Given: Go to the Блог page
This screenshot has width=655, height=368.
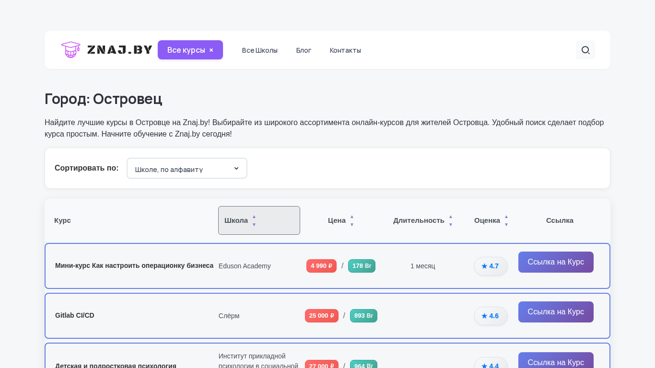Looking at the screenshot, I should (304, 50).
